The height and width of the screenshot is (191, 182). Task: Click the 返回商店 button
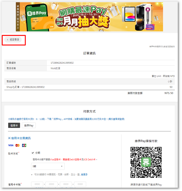pos(13,40)
